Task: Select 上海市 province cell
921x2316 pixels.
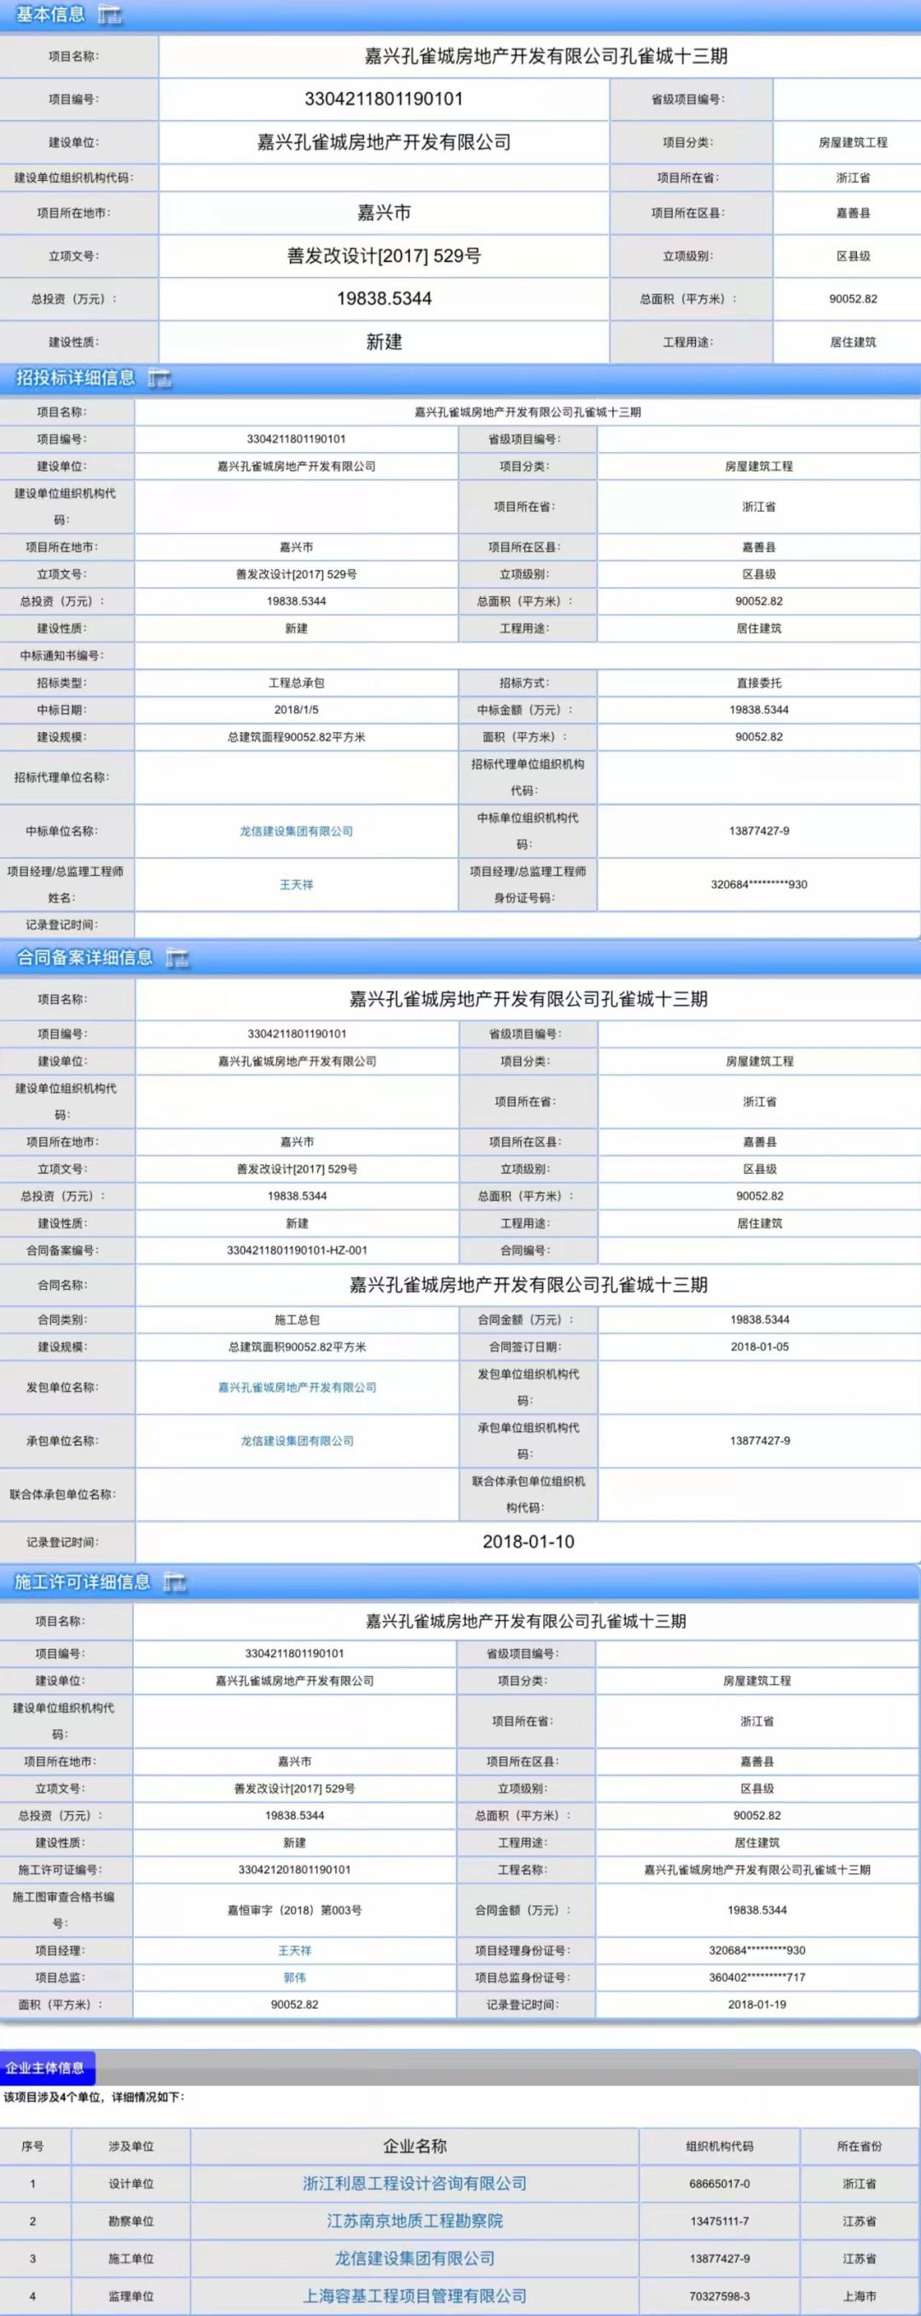Action: pos(860,2296)
